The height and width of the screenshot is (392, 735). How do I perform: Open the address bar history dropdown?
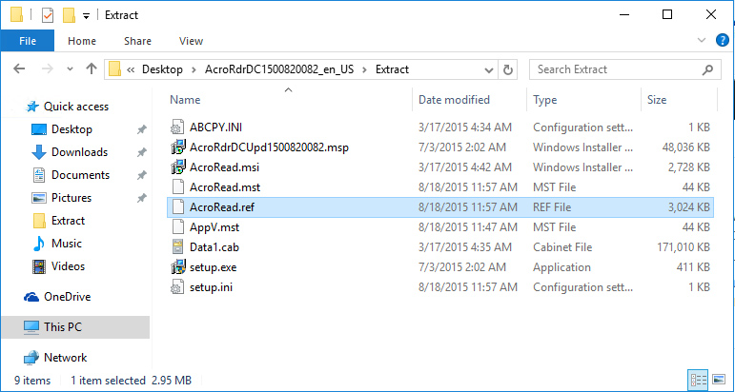coord(487,69)
